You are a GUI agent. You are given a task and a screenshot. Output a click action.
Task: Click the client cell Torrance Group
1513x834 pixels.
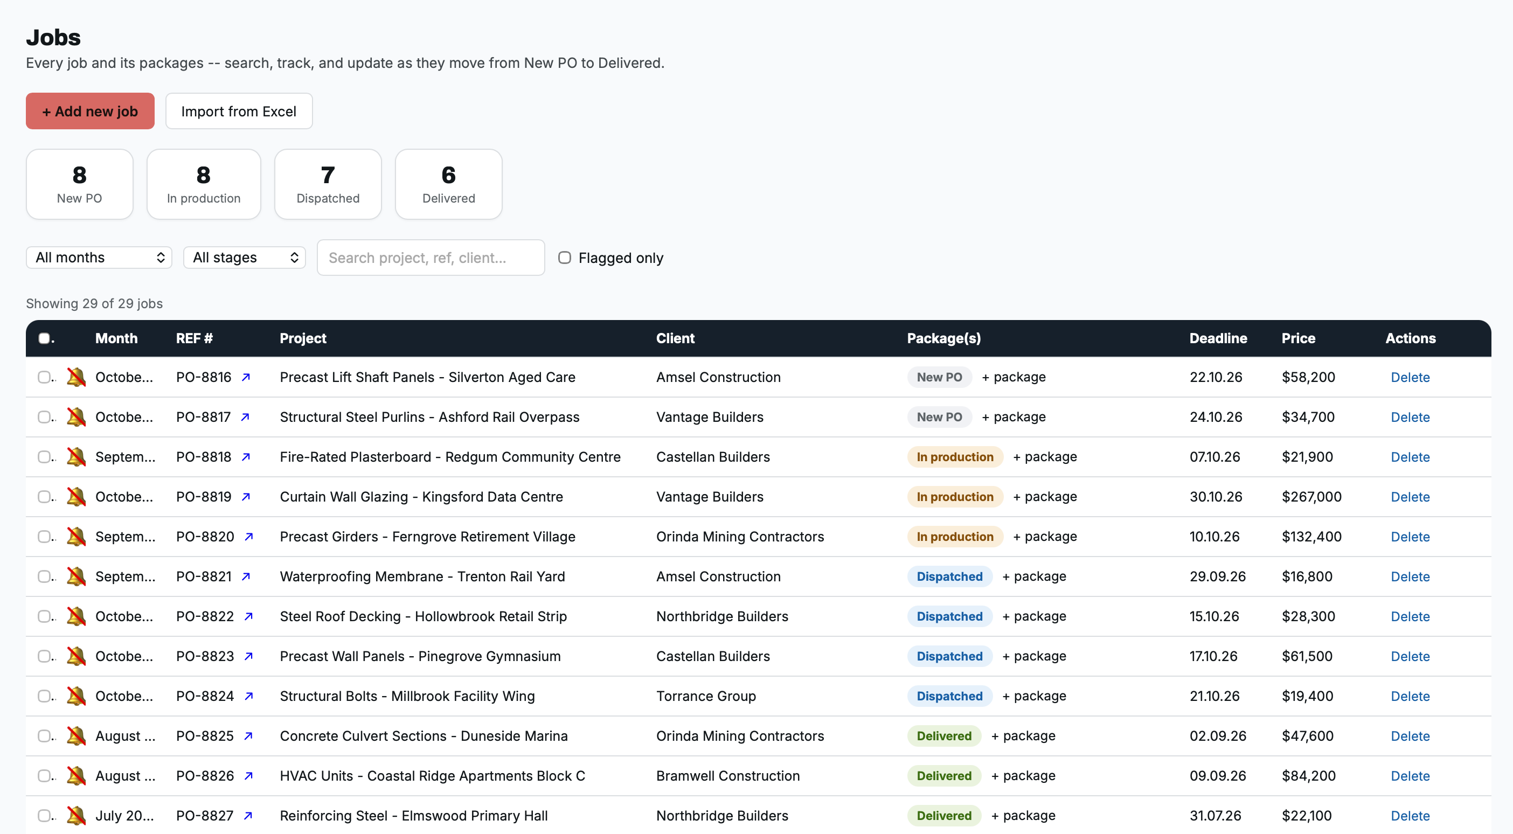[706, 696]
